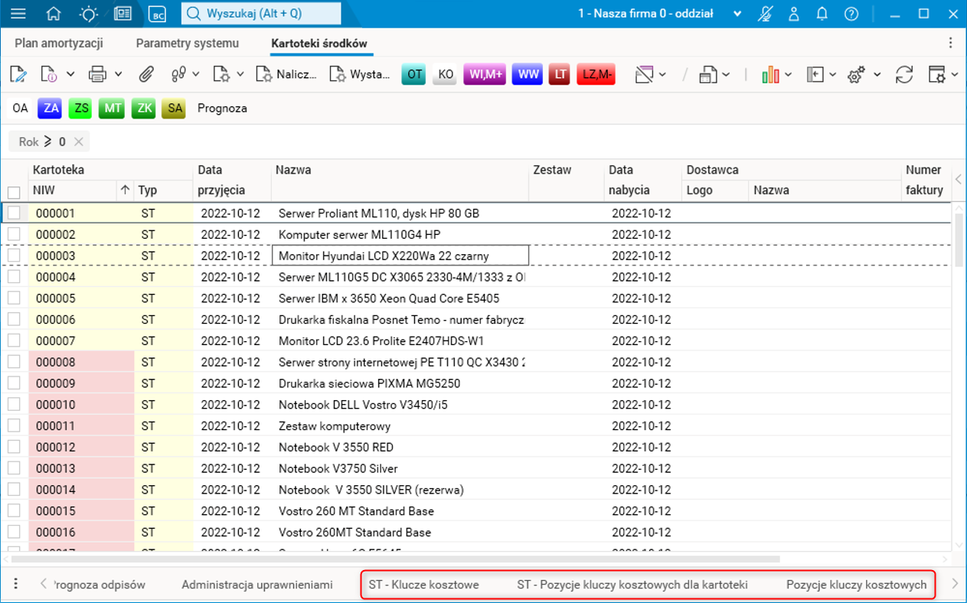The height and width of the screenshot is (603, 967).
Task: Switch to Parametry systemu tab
Action: [x=188, y=44]
